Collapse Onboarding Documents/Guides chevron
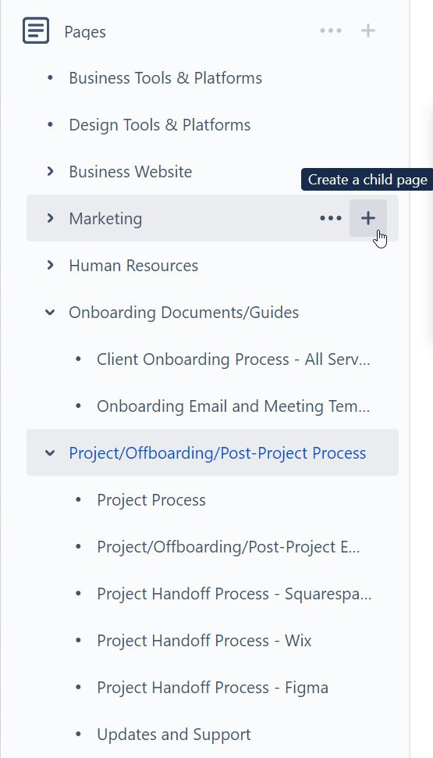 (50, 313)
